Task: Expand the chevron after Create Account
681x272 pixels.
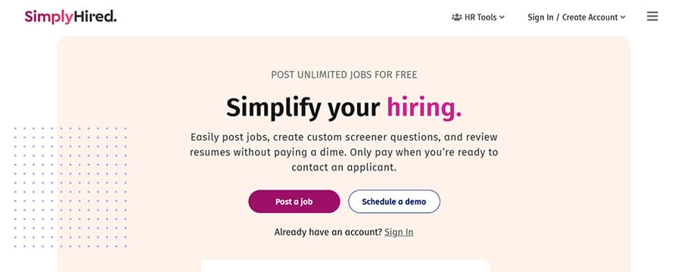Action: [623, 17]
